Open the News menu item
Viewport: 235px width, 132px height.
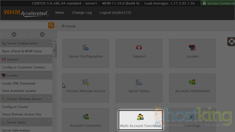(x=59, y=13)
